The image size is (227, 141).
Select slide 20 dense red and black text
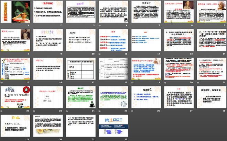click(179, 69)
